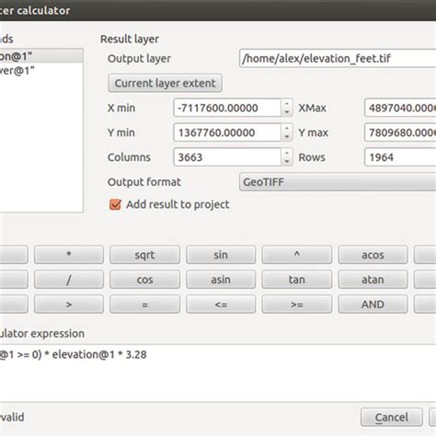The height and width of the screenshot is (436, 436).
Task: Insert the sqrt operator
Action: (x=144, y=255)
